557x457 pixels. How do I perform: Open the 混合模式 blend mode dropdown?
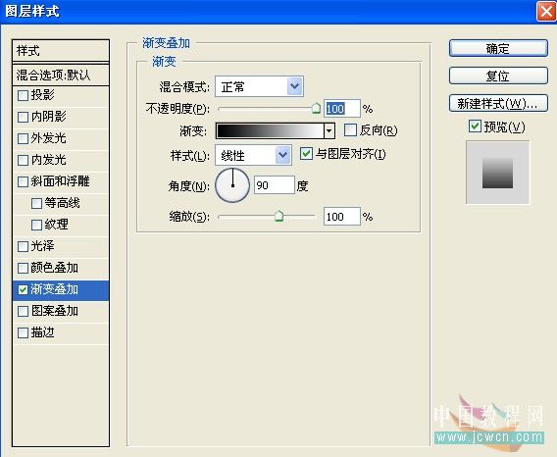(259, 86)
